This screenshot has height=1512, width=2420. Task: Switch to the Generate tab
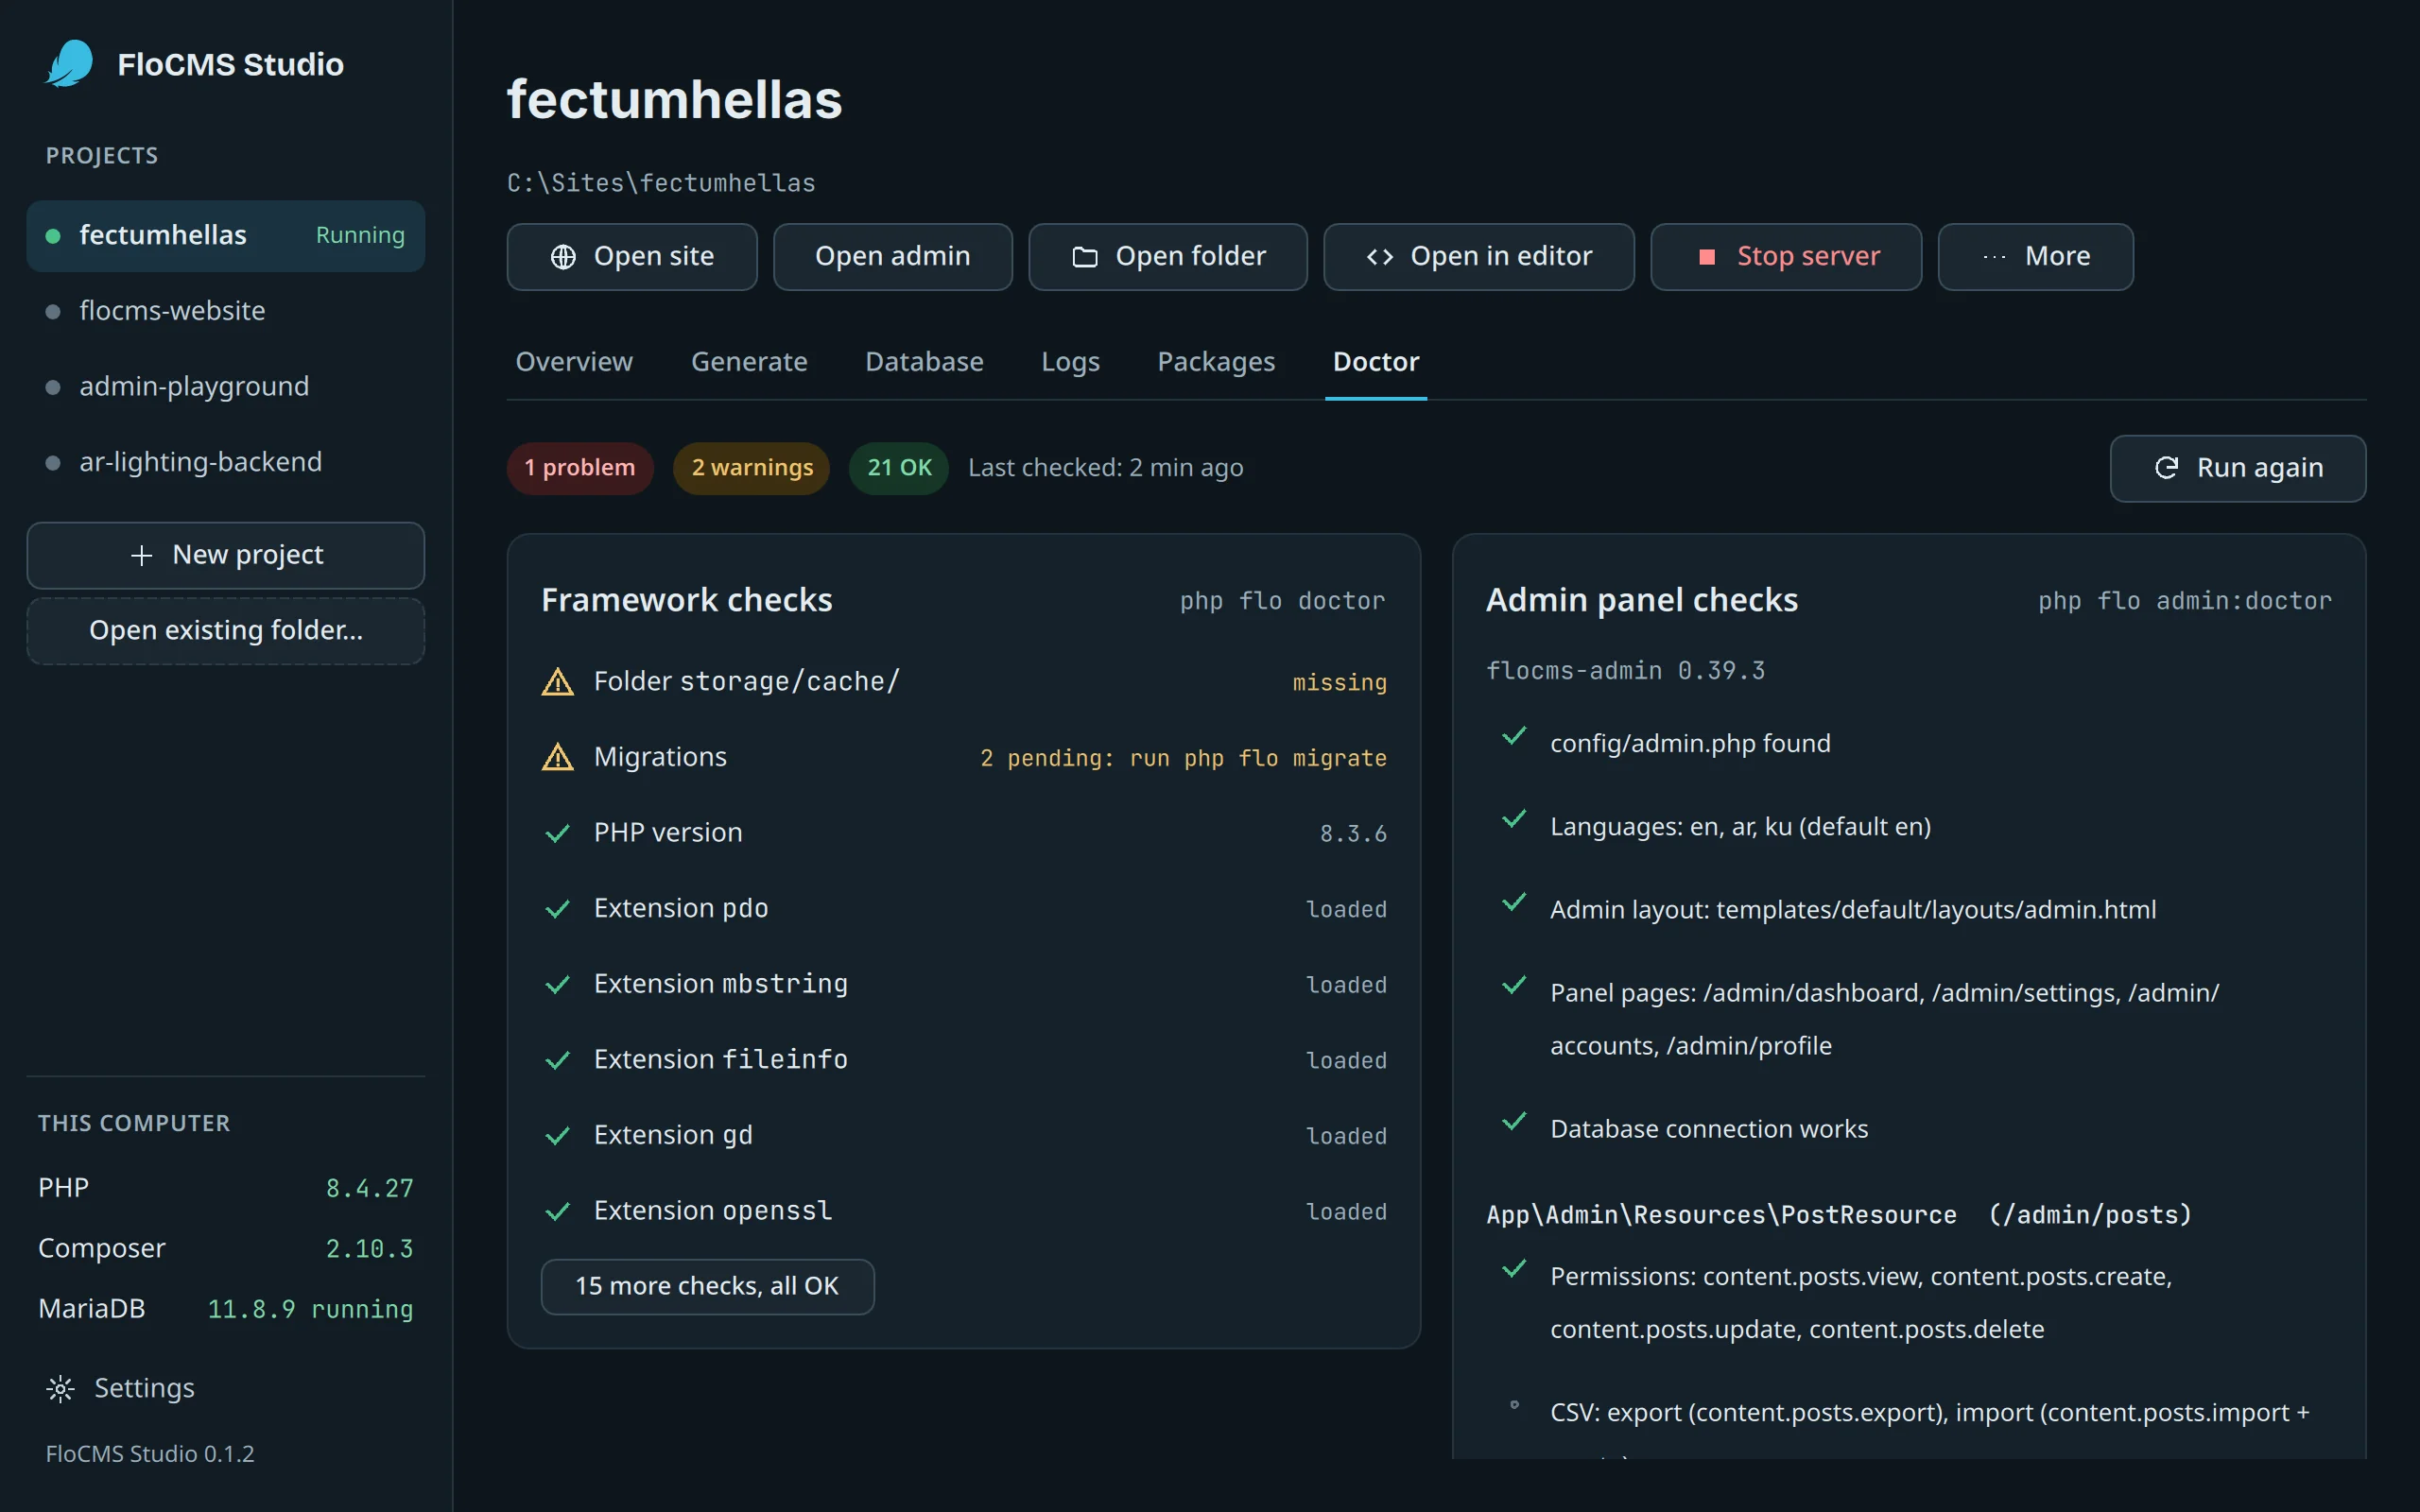[x=749, y=362]
